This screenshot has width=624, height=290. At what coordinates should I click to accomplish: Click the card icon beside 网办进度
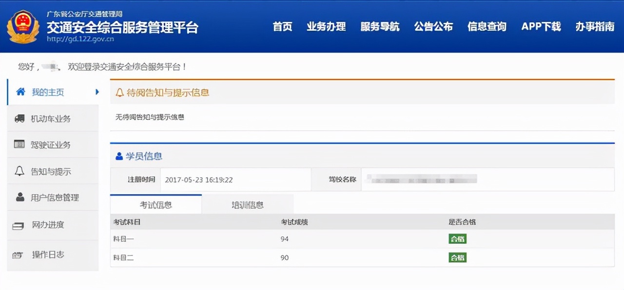[18, 226]
